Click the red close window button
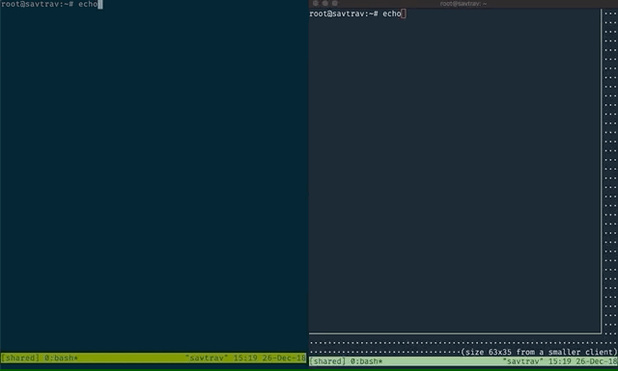This screenshot has height=371, width=618. 316,3
